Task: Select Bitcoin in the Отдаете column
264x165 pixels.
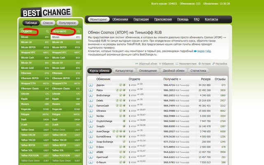Action: point(35,37)
